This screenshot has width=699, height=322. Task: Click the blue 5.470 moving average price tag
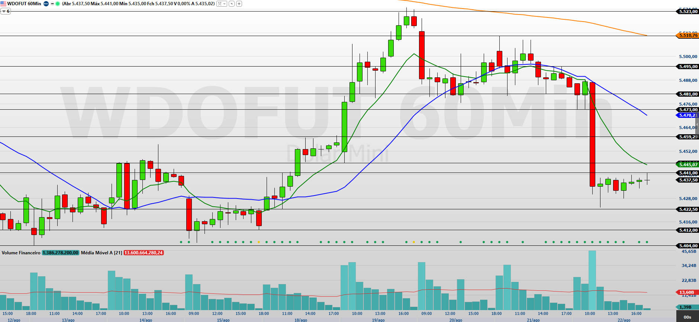coord(686,115)
